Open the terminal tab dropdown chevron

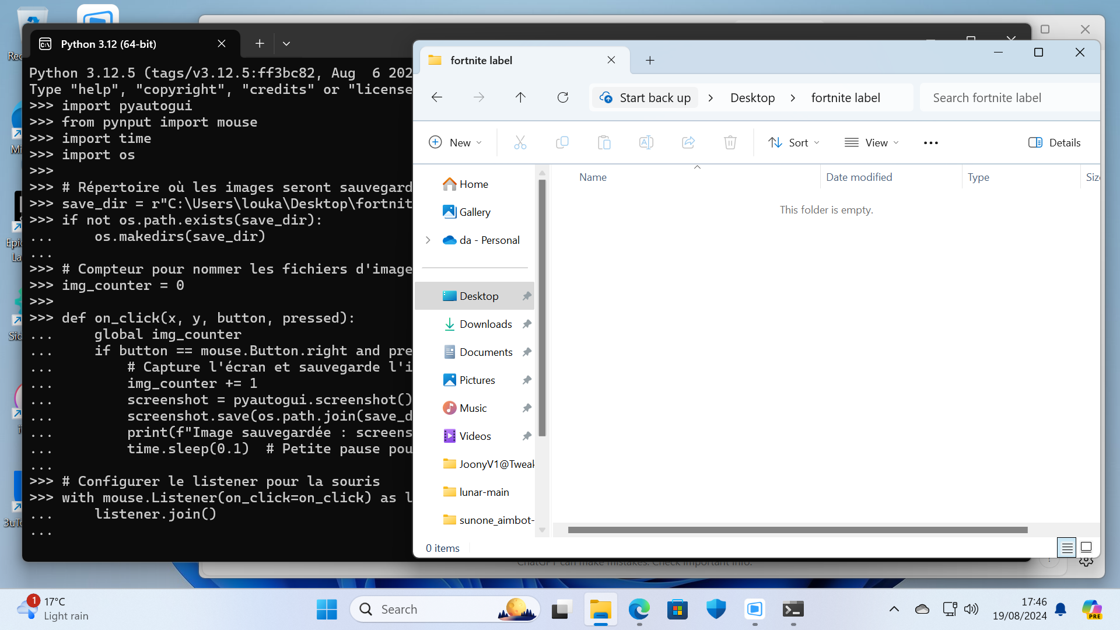[286, 44]
